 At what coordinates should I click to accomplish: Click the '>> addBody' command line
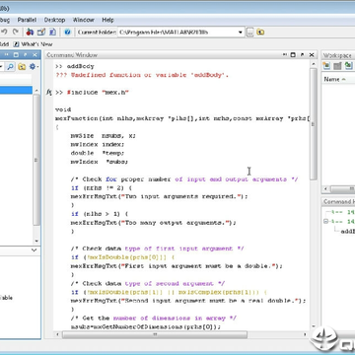point(75,66)
